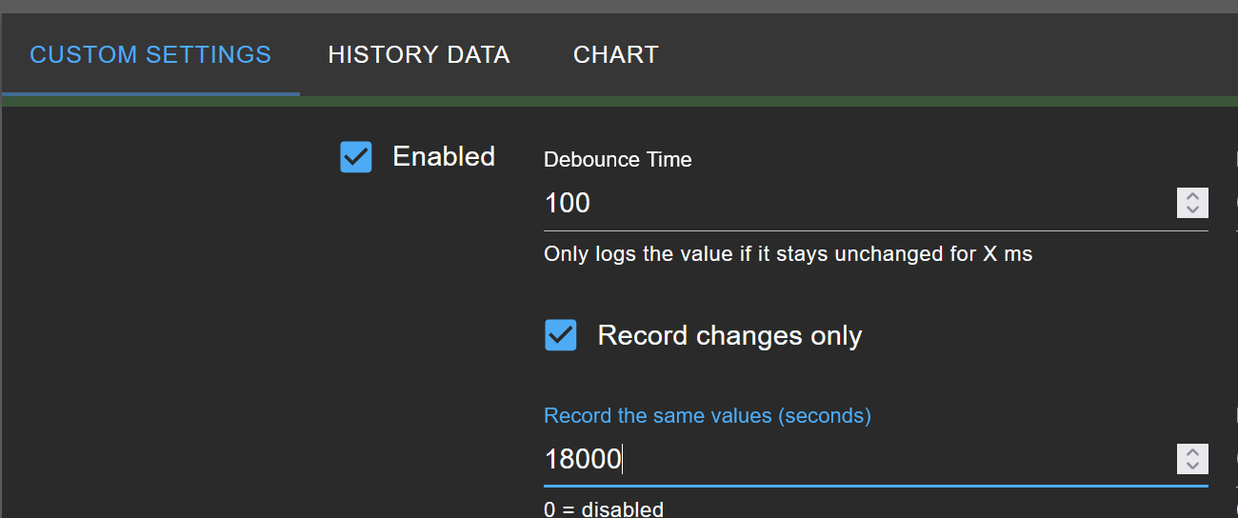1238x518 pixels.
Task: Open the CHART tab
Action: [x=616, y=55]
